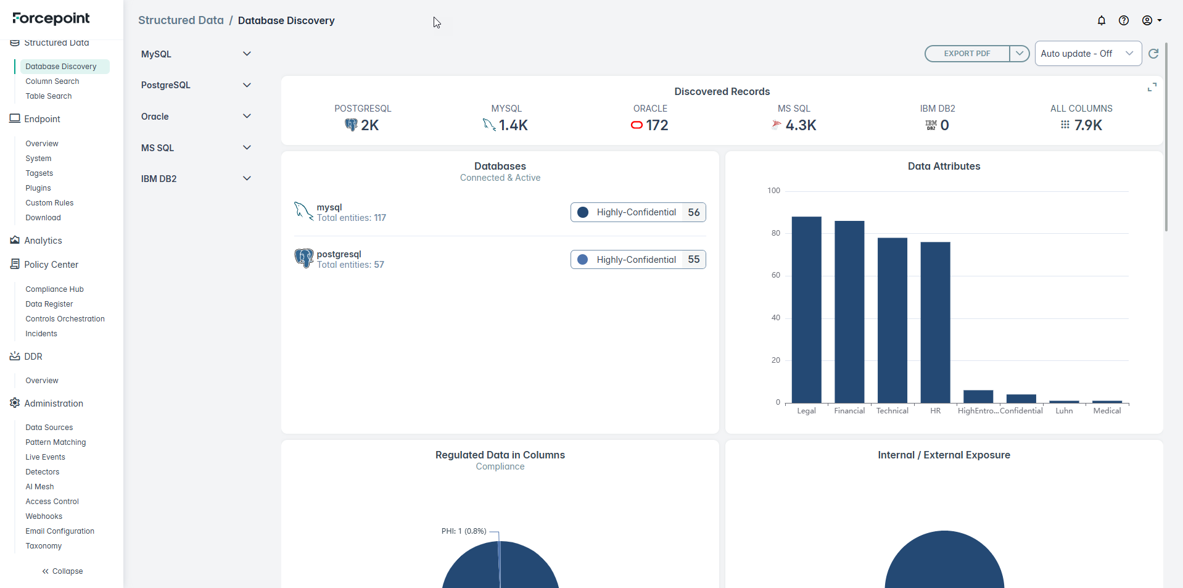This screenshot has width=1183, height=588.
Task: Expand the PostgreSQL filter section
Action: click(x=247, y=85)
